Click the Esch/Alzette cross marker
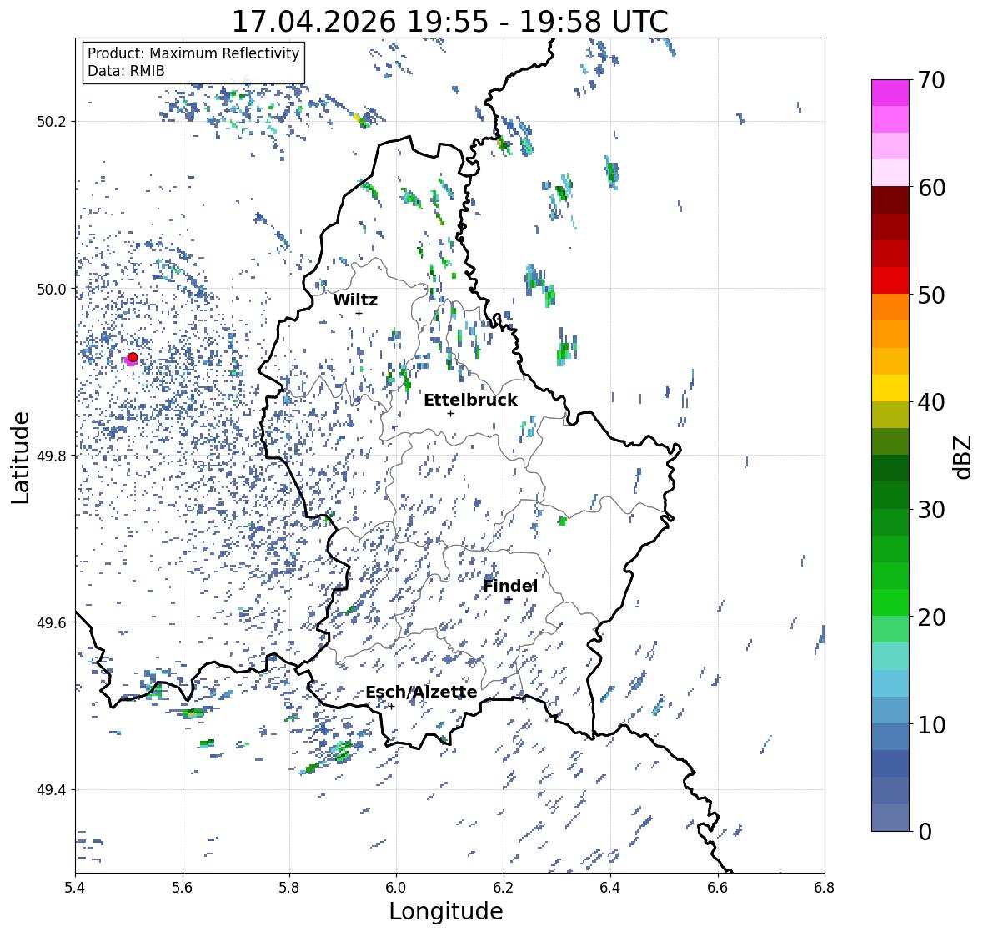Image resolution: width=983 pixels, height=932 pixels. pos(391,706)
